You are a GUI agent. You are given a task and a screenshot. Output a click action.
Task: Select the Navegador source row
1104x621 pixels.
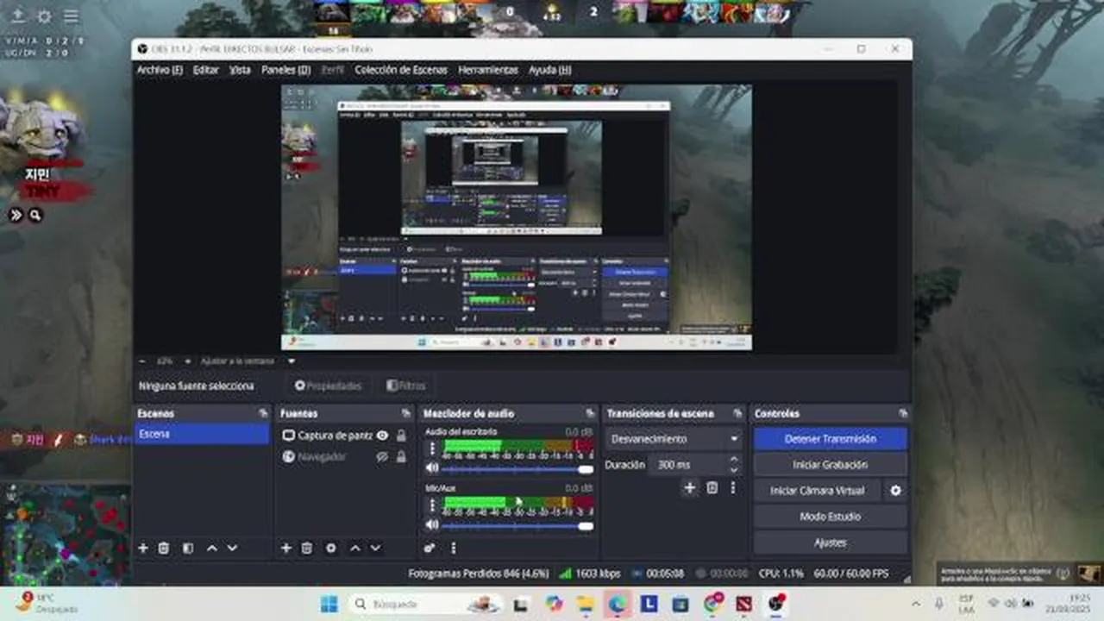click(x=345, y=456)
